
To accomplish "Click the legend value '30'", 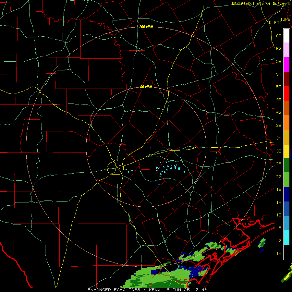I will [x=279, y=151].
